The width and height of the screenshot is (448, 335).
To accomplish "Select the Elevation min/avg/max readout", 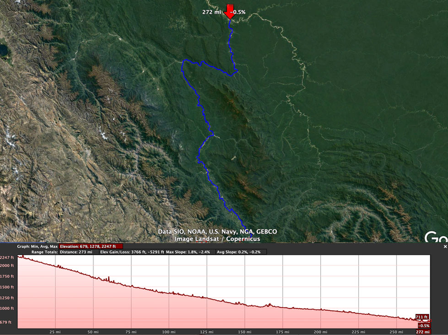I will click(91, 246).
